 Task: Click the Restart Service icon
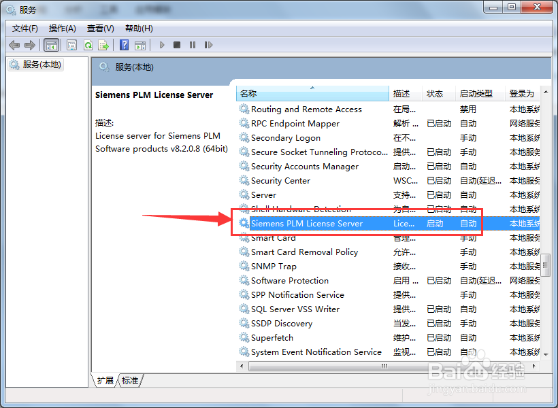pos(208,45)
